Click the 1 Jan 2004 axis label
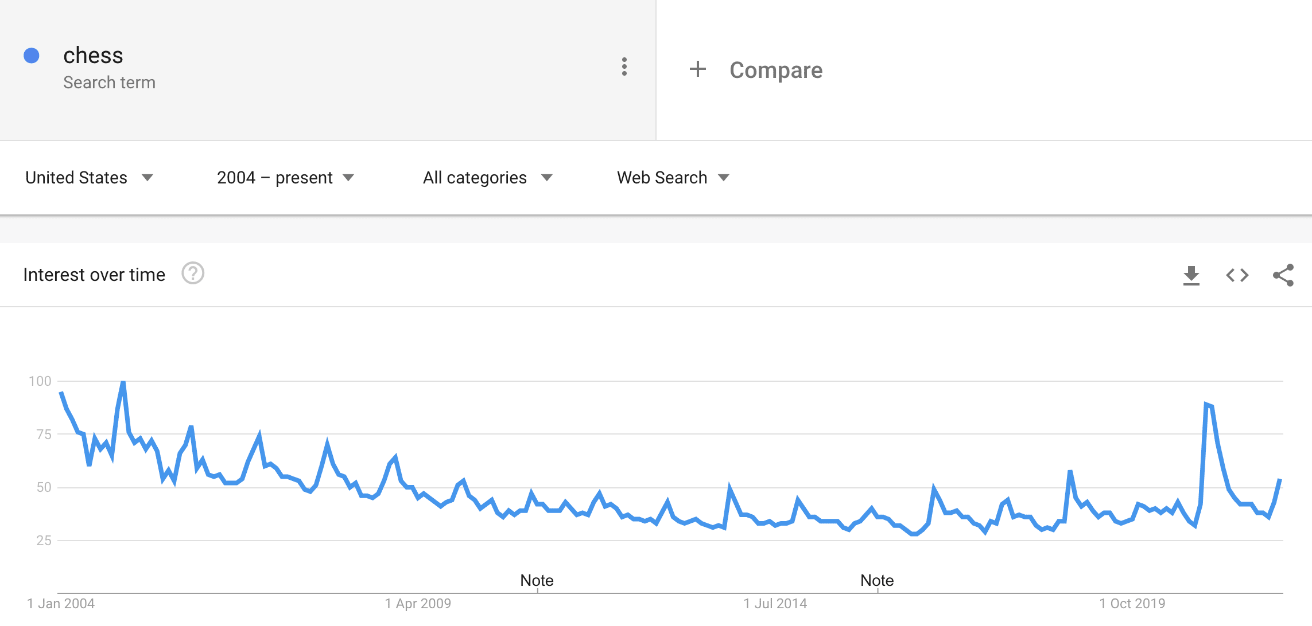Viewport: 1312px width, 626px height. pos(61,604)
